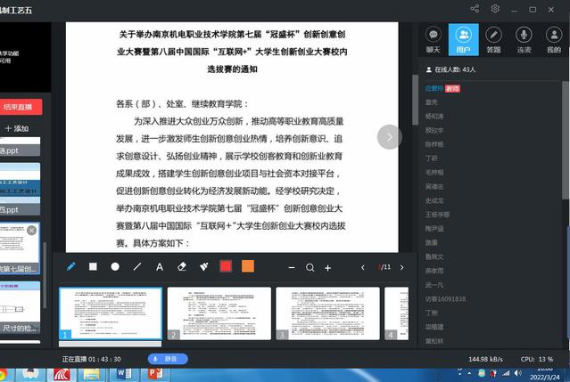Viewport: 570px width, 382px height.
Task: Go to the previous slide page arrow
Action: [363, 268]
